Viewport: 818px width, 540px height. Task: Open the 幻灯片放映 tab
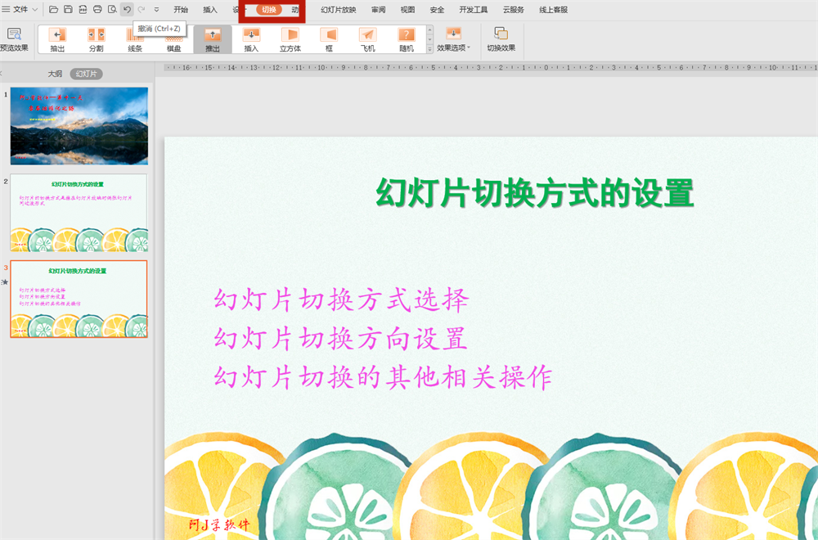coord(338,9)
